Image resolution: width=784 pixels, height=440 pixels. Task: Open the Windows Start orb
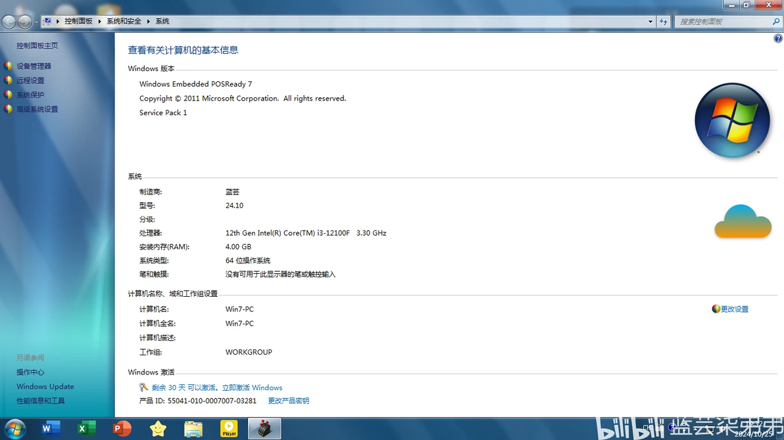[x=15, y=429]
